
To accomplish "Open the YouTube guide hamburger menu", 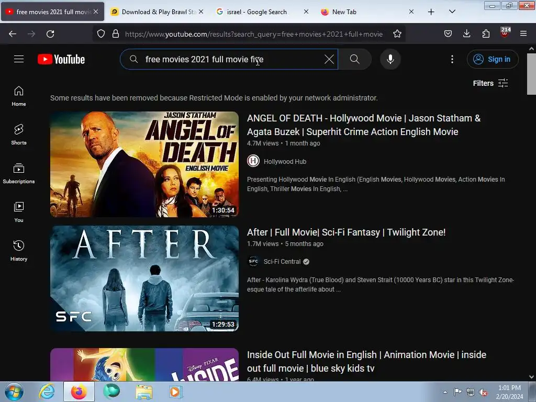I will [19, 59].
